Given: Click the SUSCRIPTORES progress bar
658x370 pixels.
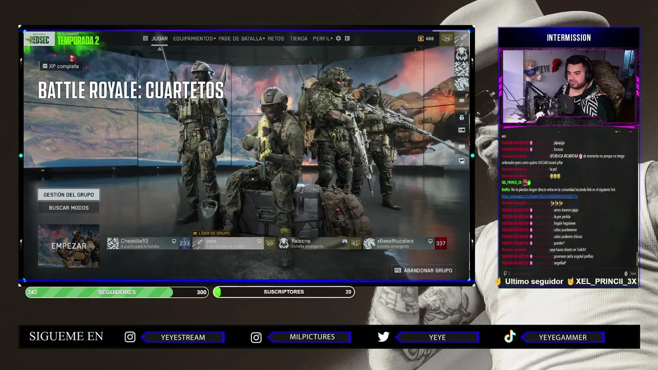Looking at the screenshot, I should (x=284, y=292).
